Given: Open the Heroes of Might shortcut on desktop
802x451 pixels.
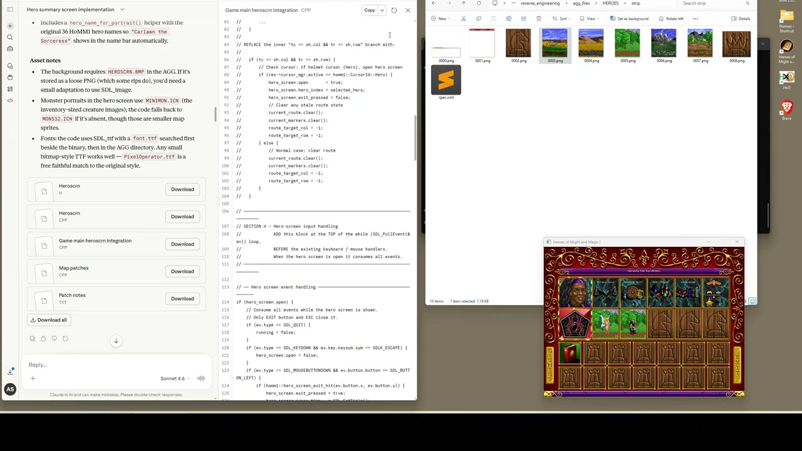Looking at the screenshot, I should click(786, 50).
